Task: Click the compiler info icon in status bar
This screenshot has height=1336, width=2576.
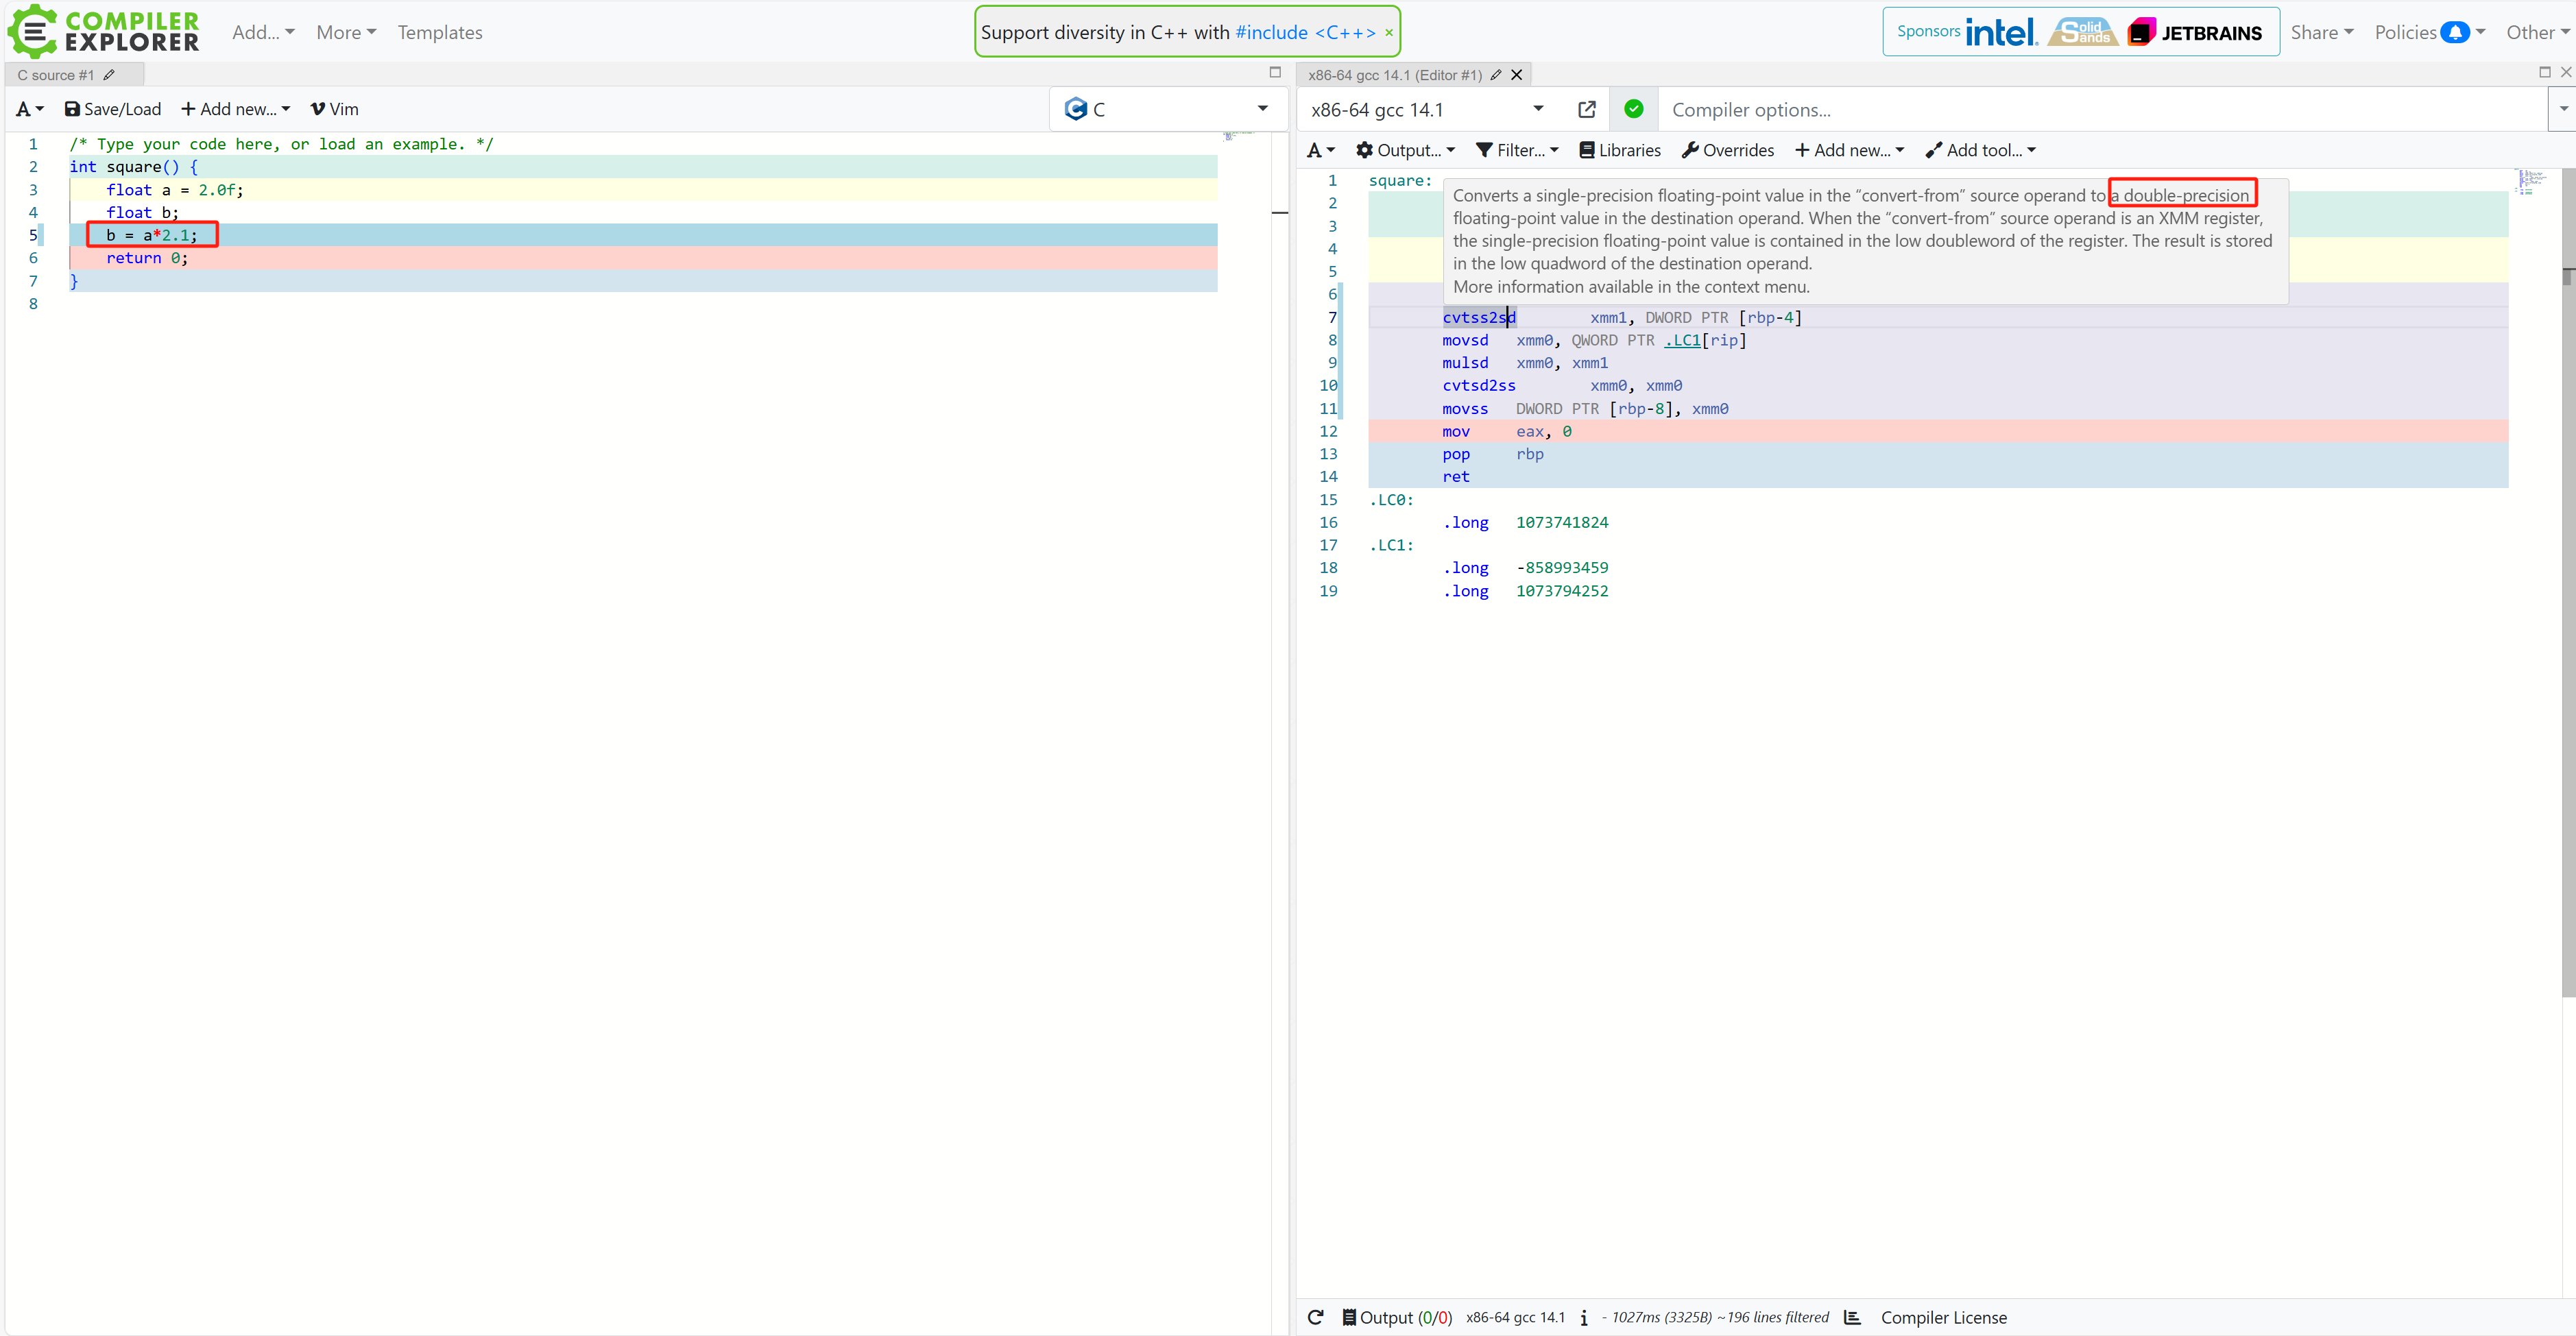Action: [1584, 1318]
